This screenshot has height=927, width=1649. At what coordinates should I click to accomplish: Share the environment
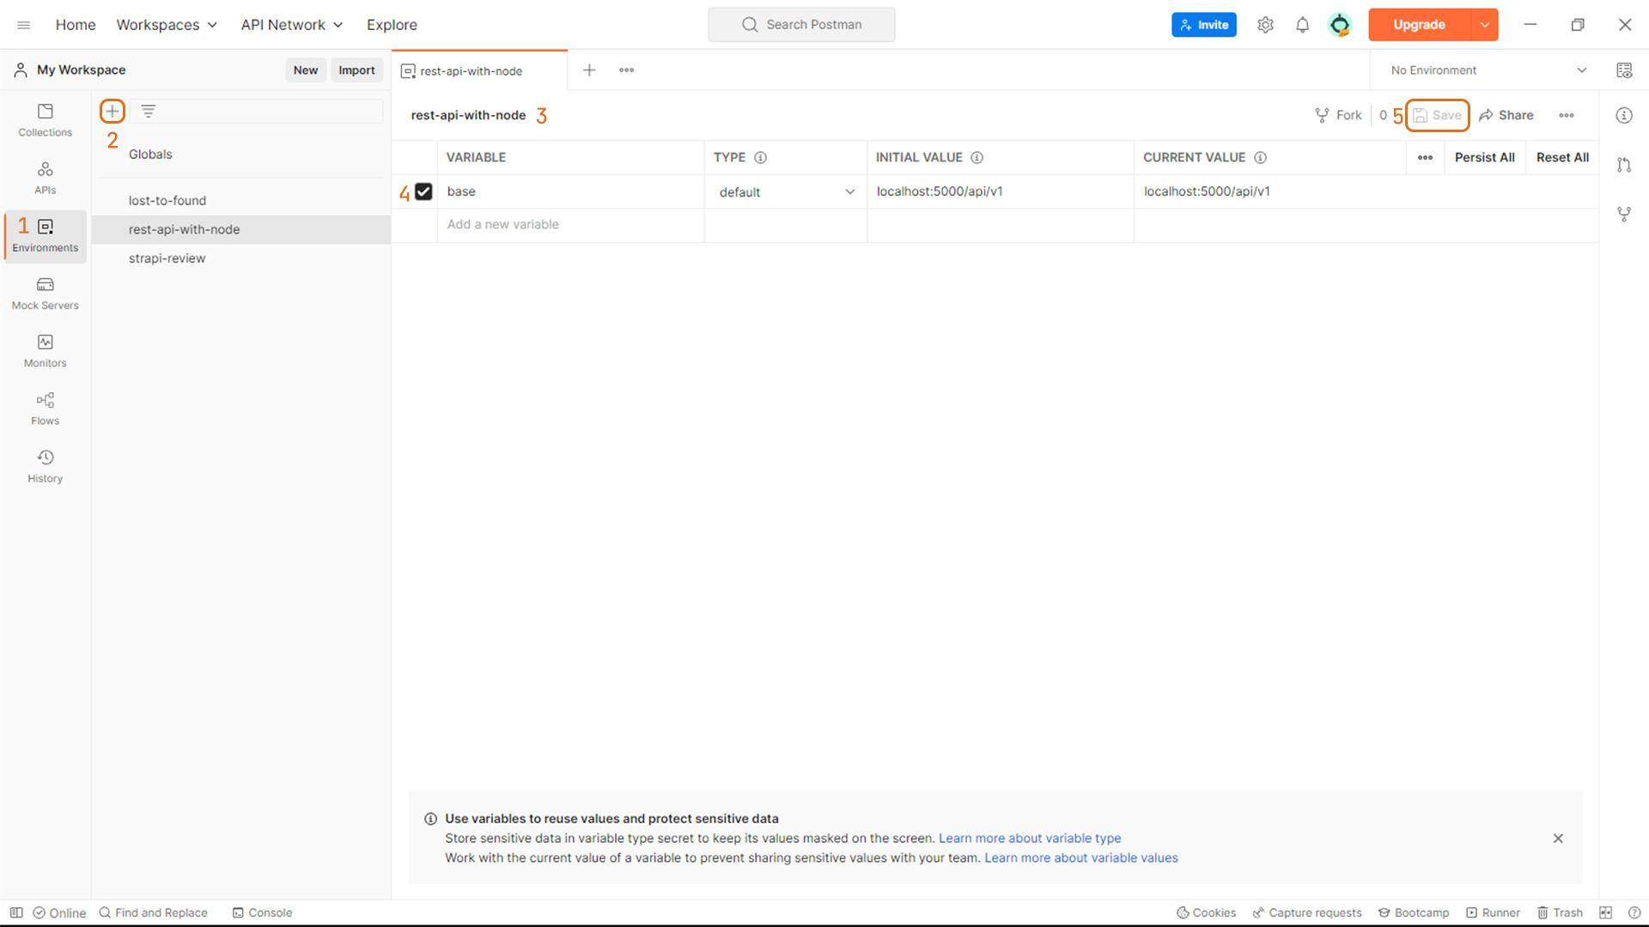tap(1506, 115)
